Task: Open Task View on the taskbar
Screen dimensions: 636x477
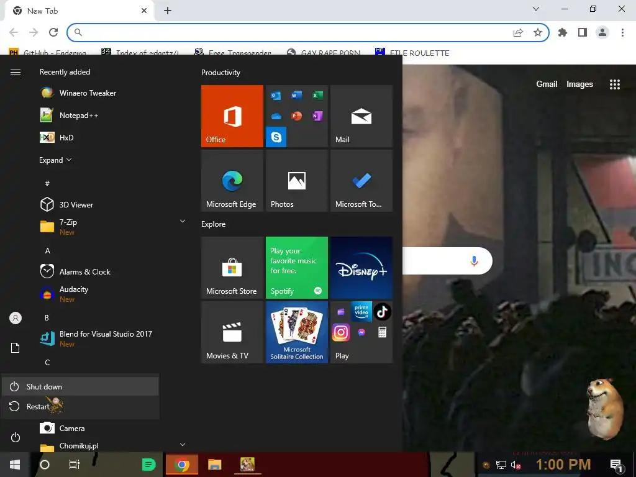Action: (x=75, y=465)
